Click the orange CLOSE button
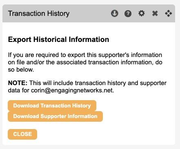Screen dimensions: 180x149 pyautogui.click(x=22, y=134)
